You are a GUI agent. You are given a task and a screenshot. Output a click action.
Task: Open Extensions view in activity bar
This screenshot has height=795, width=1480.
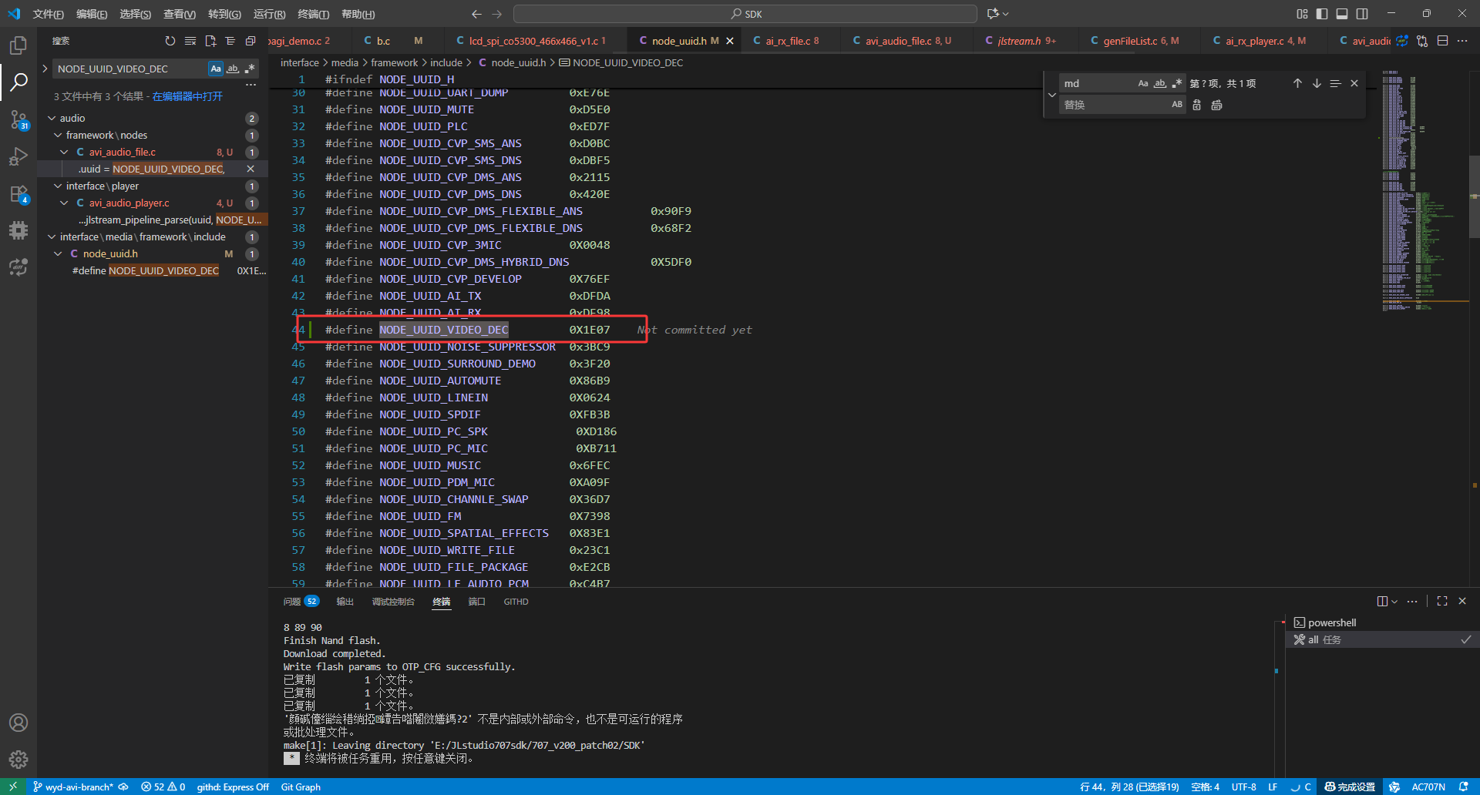pyautogui.click(x=18, y=193)
